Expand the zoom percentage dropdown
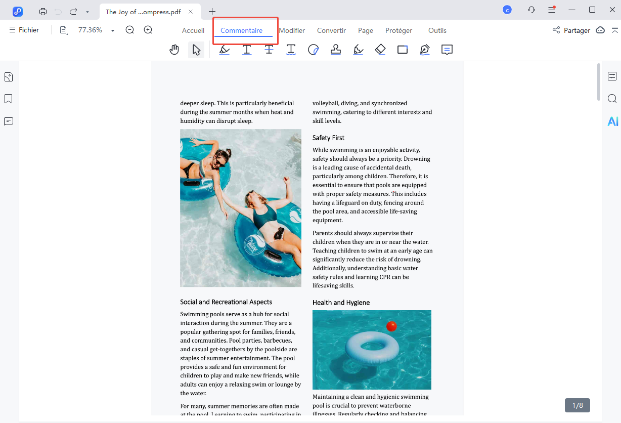This screenshot has width=621, height=423. click(113, 31)
